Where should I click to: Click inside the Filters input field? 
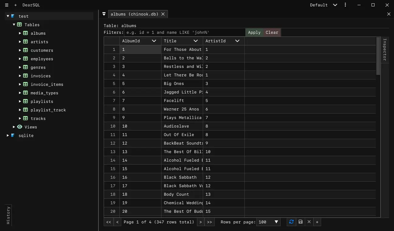pos(182,32)
